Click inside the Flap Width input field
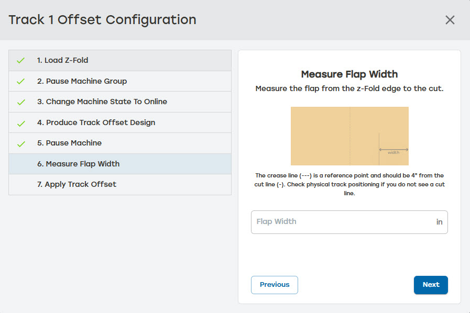The image size is (470, 313). click(x=341, y=222)
